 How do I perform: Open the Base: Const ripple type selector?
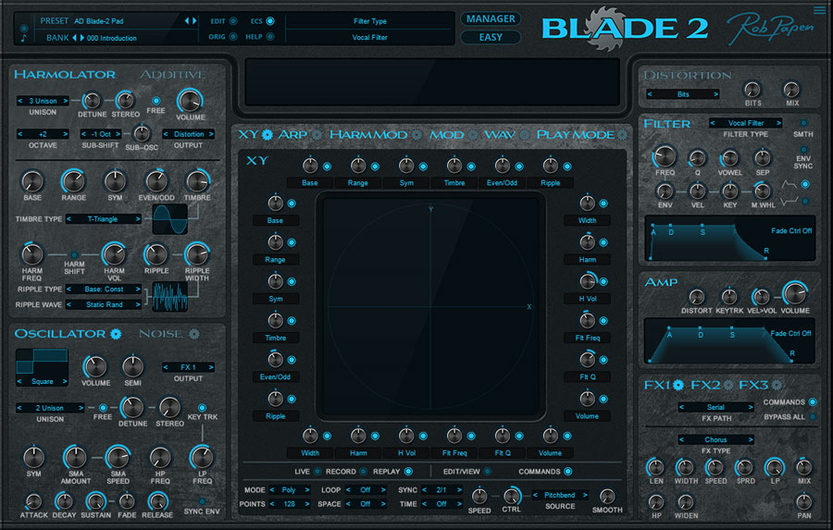[104, 289]
